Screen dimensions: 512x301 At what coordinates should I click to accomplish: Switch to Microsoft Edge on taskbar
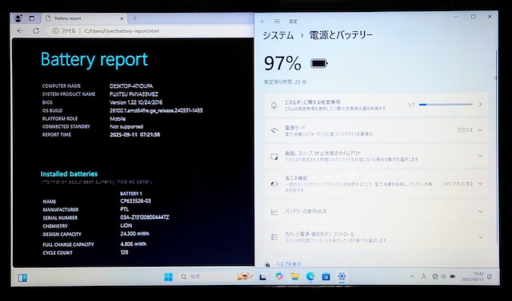point(310,276)
